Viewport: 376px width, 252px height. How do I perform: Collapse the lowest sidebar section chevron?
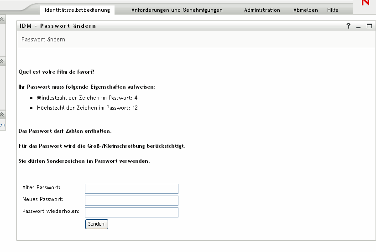tap(2, 115)
